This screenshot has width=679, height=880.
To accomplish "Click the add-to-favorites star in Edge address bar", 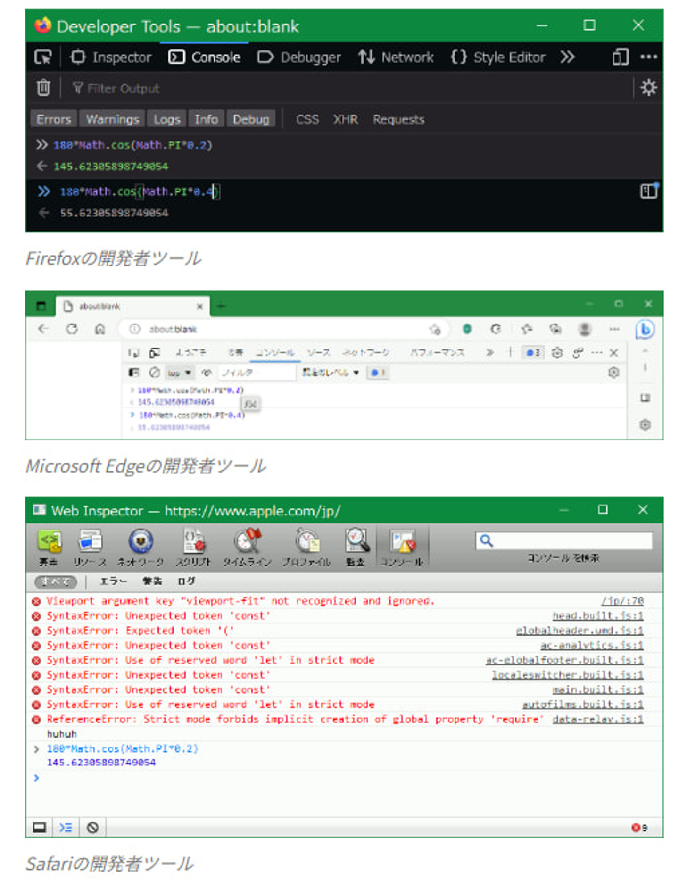I will [x=435, y=329].
